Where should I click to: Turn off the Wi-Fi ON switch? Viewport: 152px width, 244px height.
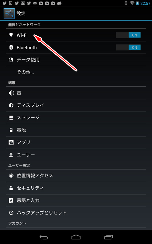click(128, 35)
